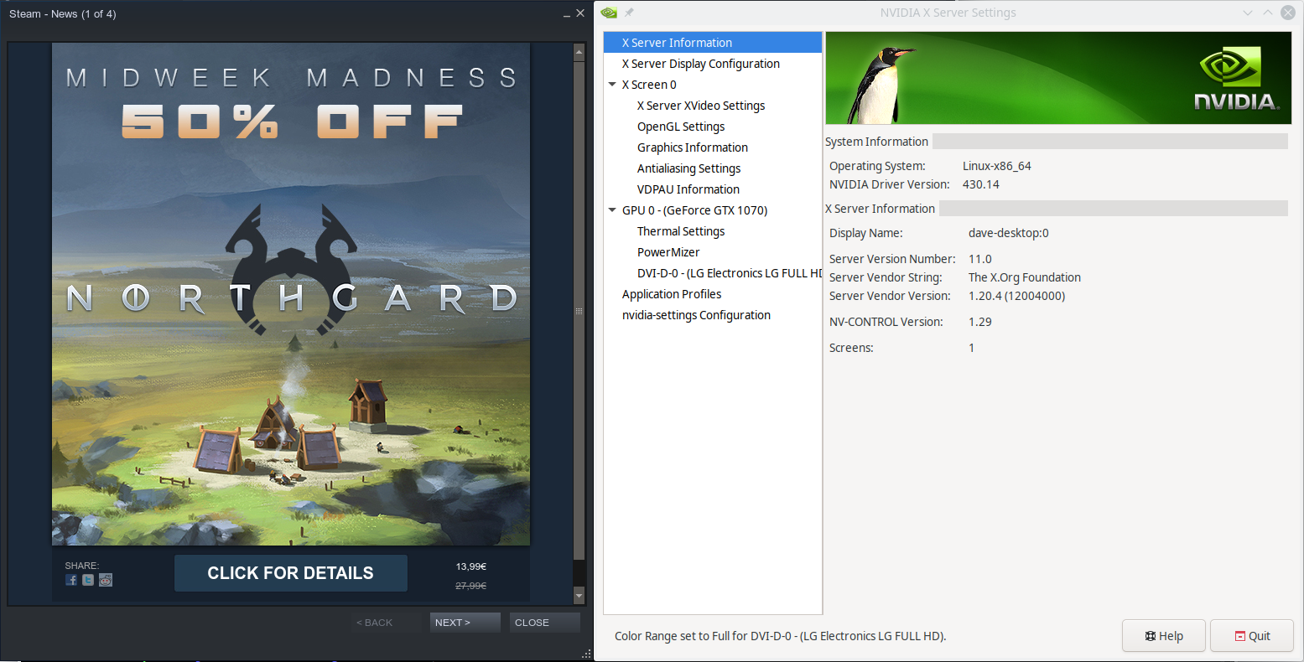Click the Server Vendor String: label

pyautogui.click(x=886, y=277)
